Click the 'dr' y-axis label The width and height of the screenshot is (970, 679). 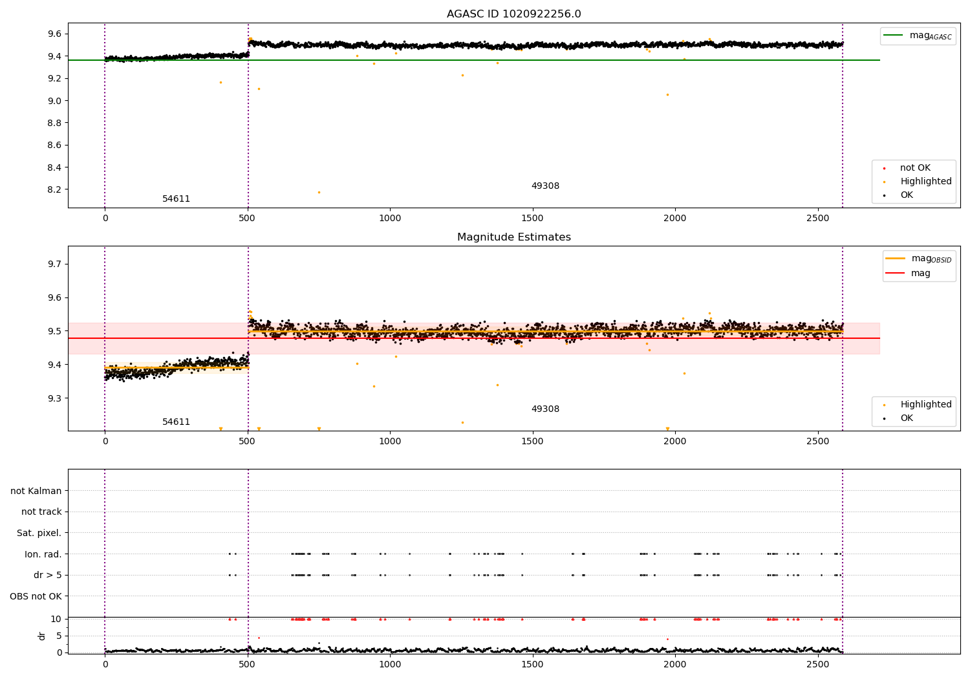(42, 636)
